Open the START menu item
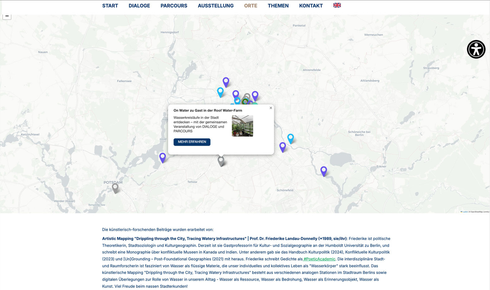The image size is (490, 290). 110,6
